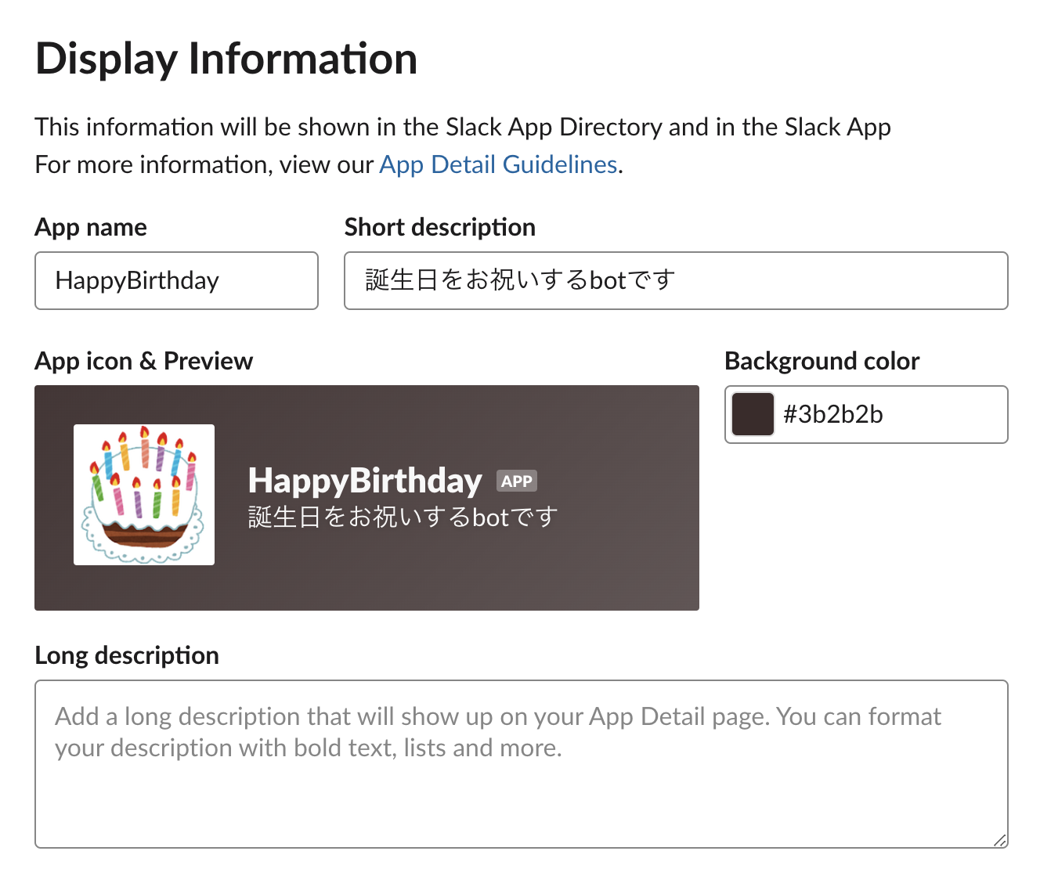Click HappyBirthday title in the preview banner

(365, 481)
